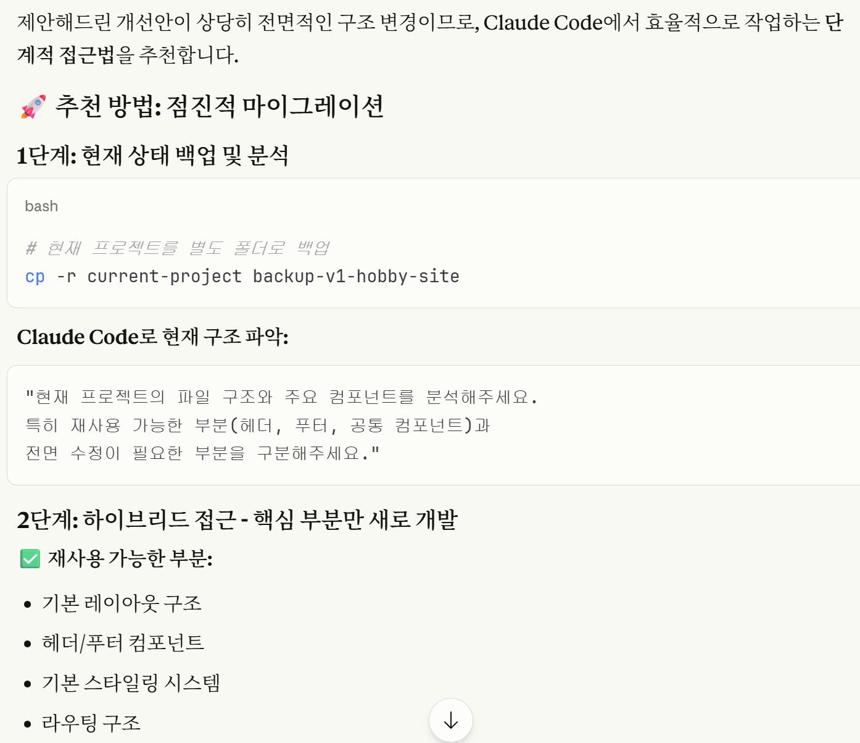Click the "기본 레이아웃 구조" bullet item
Viewport: 860px width, 743px height.
pos(122,603)
